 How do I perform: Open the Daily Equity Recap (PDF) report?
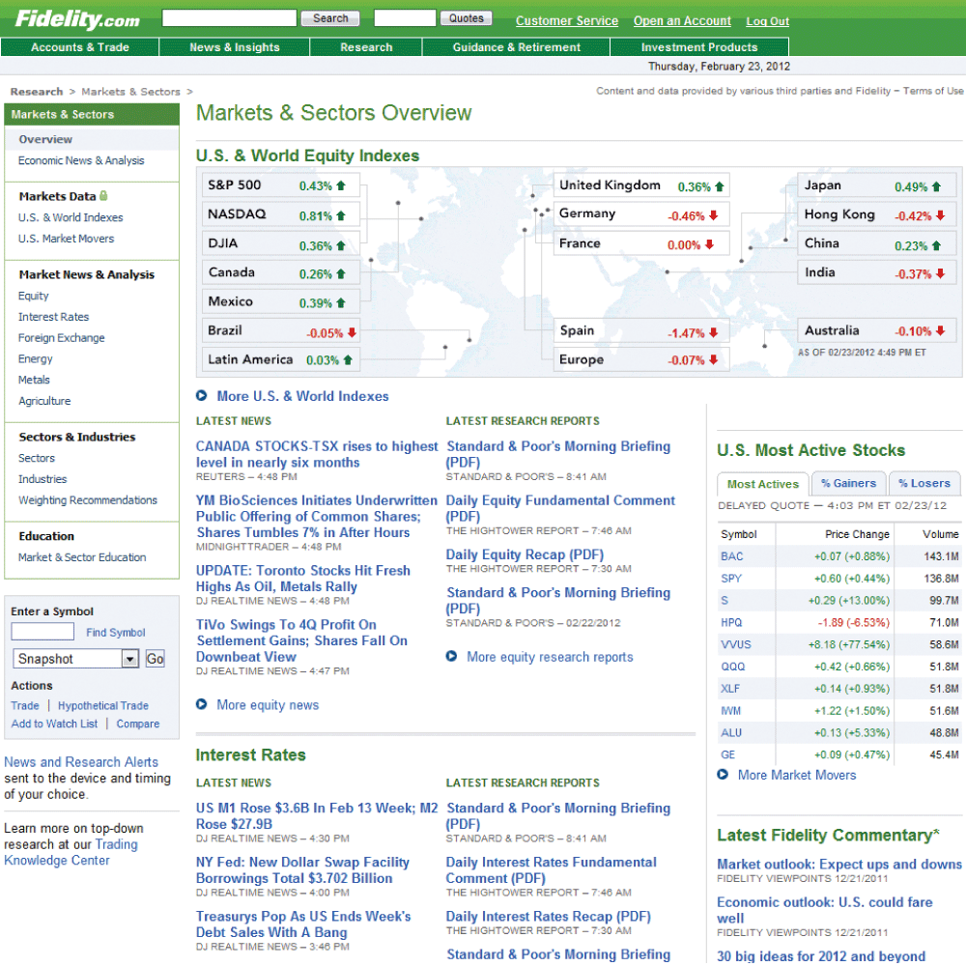525,554
